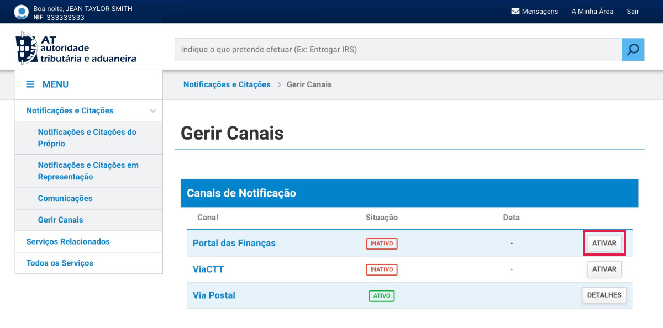Click Gerir Canais breadcrumb text
The height and width of the screenshot is (328, 663).
point(309,84)
